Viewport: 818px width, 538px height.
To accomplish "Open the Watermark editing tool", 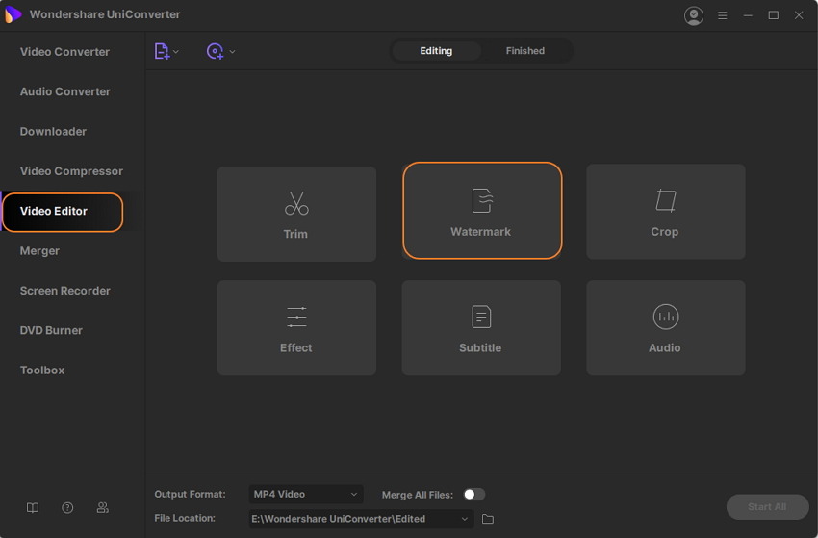I will 481,211.
